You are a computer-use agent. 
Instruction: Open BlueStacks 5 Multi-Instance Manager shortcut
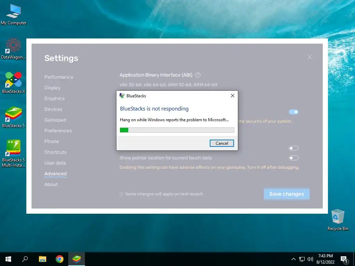(x=14, y=153)
